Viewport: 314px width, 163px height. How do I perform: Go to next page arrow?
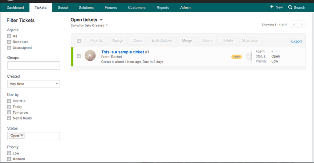coord(301,25)
